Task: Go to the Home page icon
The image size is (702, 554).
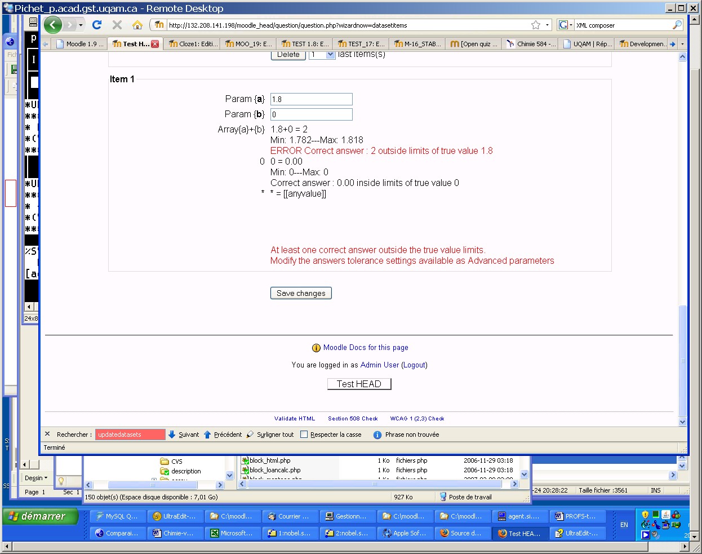Action: coord(137,25)
